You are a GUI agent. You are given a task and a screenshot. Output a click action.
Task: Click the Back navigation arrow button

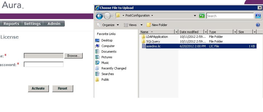tap(99, 16)
